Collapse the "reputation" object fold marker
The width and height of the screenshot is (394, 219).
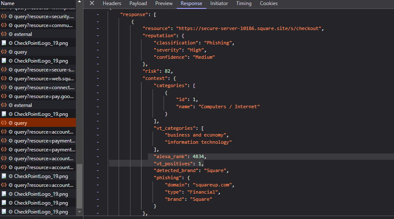tap(97, 36)
